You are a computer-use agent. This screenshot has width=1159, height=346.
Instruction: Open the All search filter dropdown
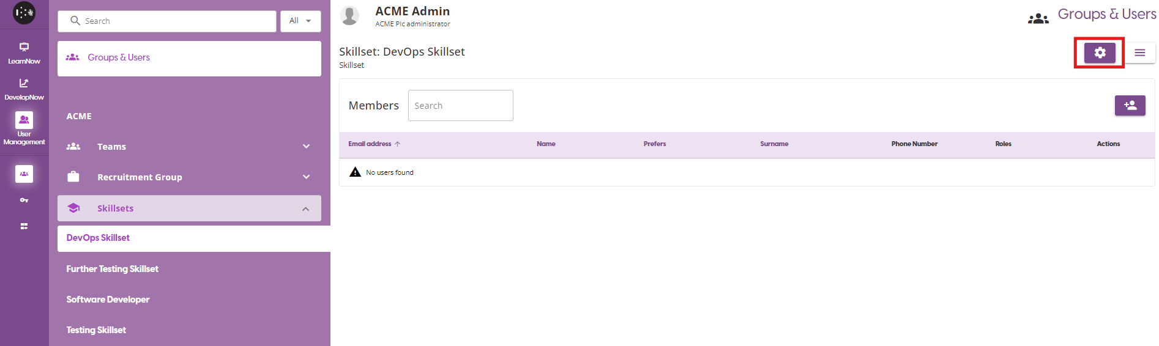click(300, 21)
